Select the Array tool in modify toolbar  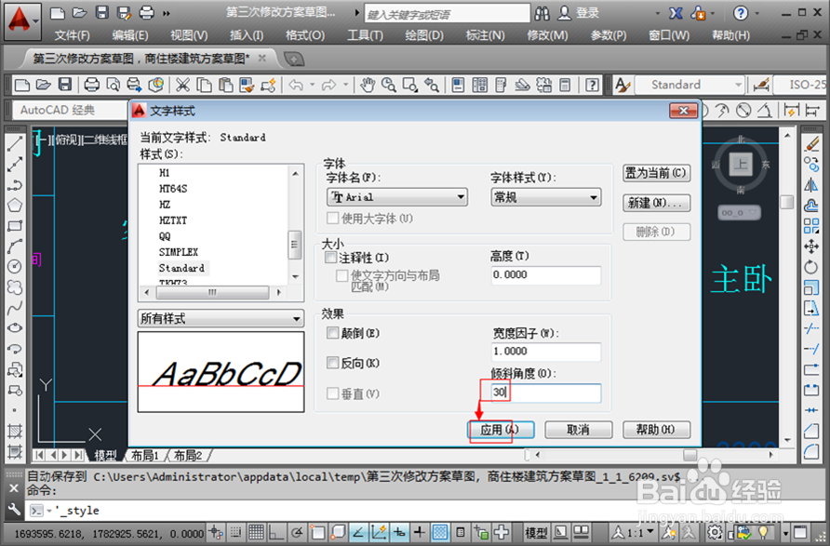tap(811, 226)
